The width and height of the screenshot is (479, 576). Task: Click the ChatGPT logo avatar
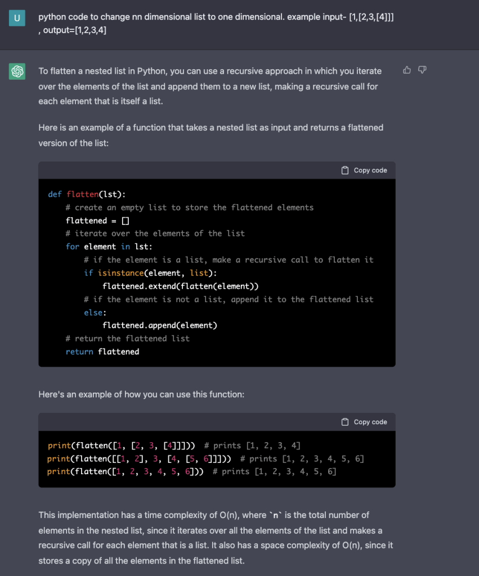tap(17, 71)
